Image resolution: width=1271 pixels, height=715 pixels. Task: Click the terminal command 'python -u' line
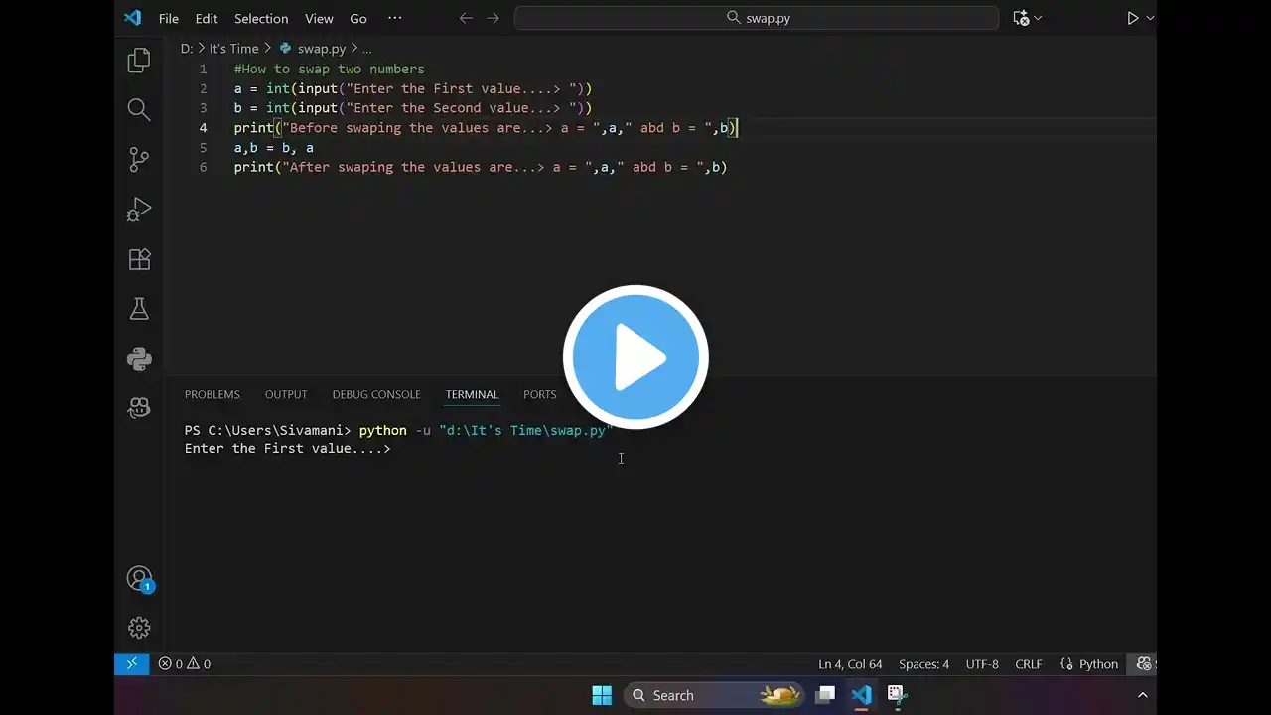coord(399,430)
